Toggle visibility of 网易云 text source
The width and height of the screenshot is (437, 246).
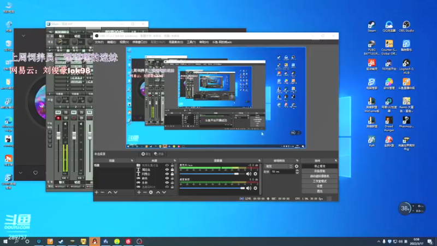click(x=167, y=174)
